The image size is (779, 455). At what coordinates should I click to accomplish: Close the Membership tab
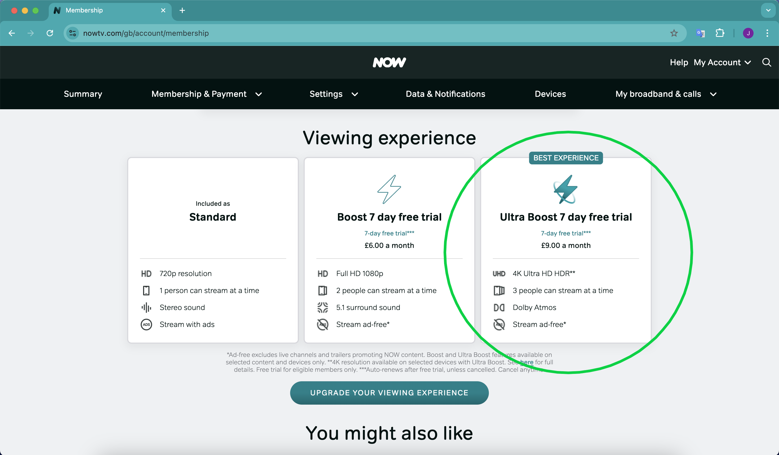click(163, 11)
